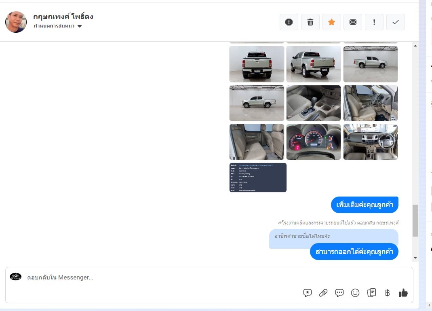The image size is (432, 311).
Task: Delete the conversation using trash icon
Action: pyautogui.click(x=310, y=22)
